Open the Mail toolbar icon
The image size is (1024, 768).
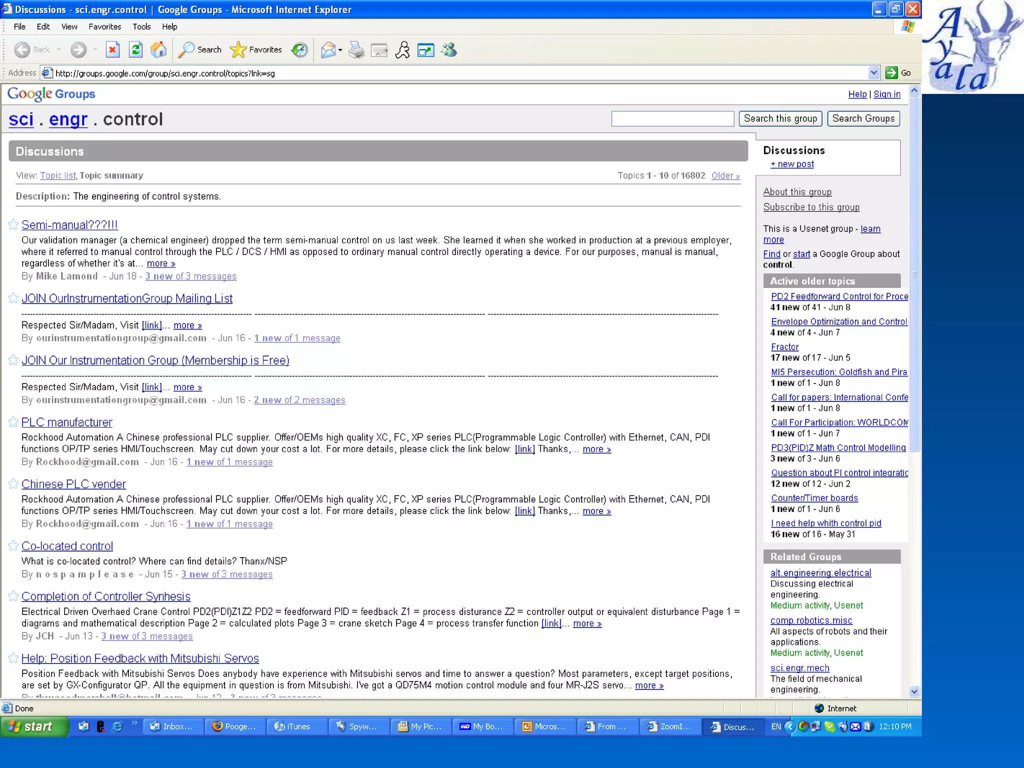(328, 49)
